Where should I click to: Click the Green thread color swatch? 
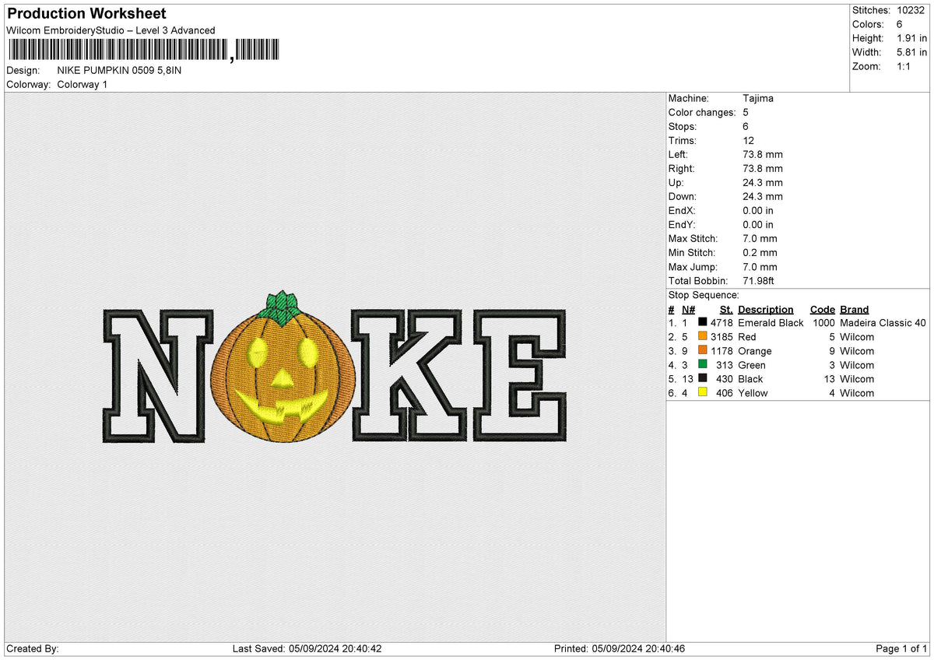coord(703,364)
